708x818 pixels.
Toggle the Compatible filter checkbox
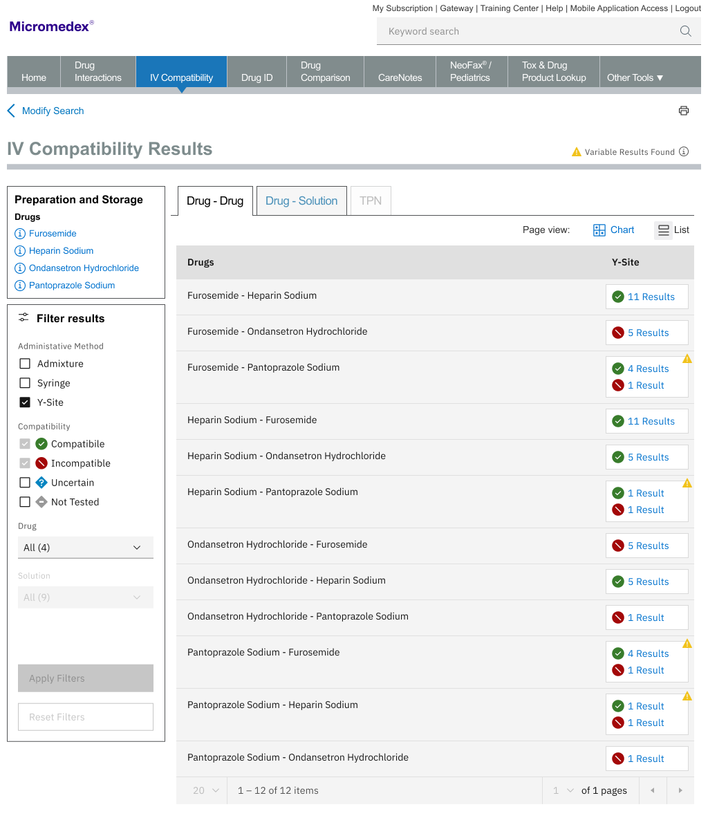24,444
